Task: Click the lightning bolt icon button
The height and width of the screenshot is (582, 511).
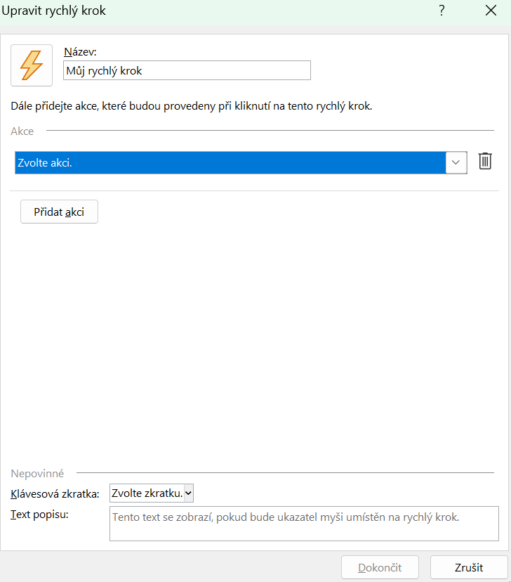Action: coord(32,65)
